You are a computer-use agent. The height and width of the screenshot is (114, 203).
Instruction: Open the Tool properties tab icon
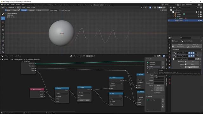169,41
